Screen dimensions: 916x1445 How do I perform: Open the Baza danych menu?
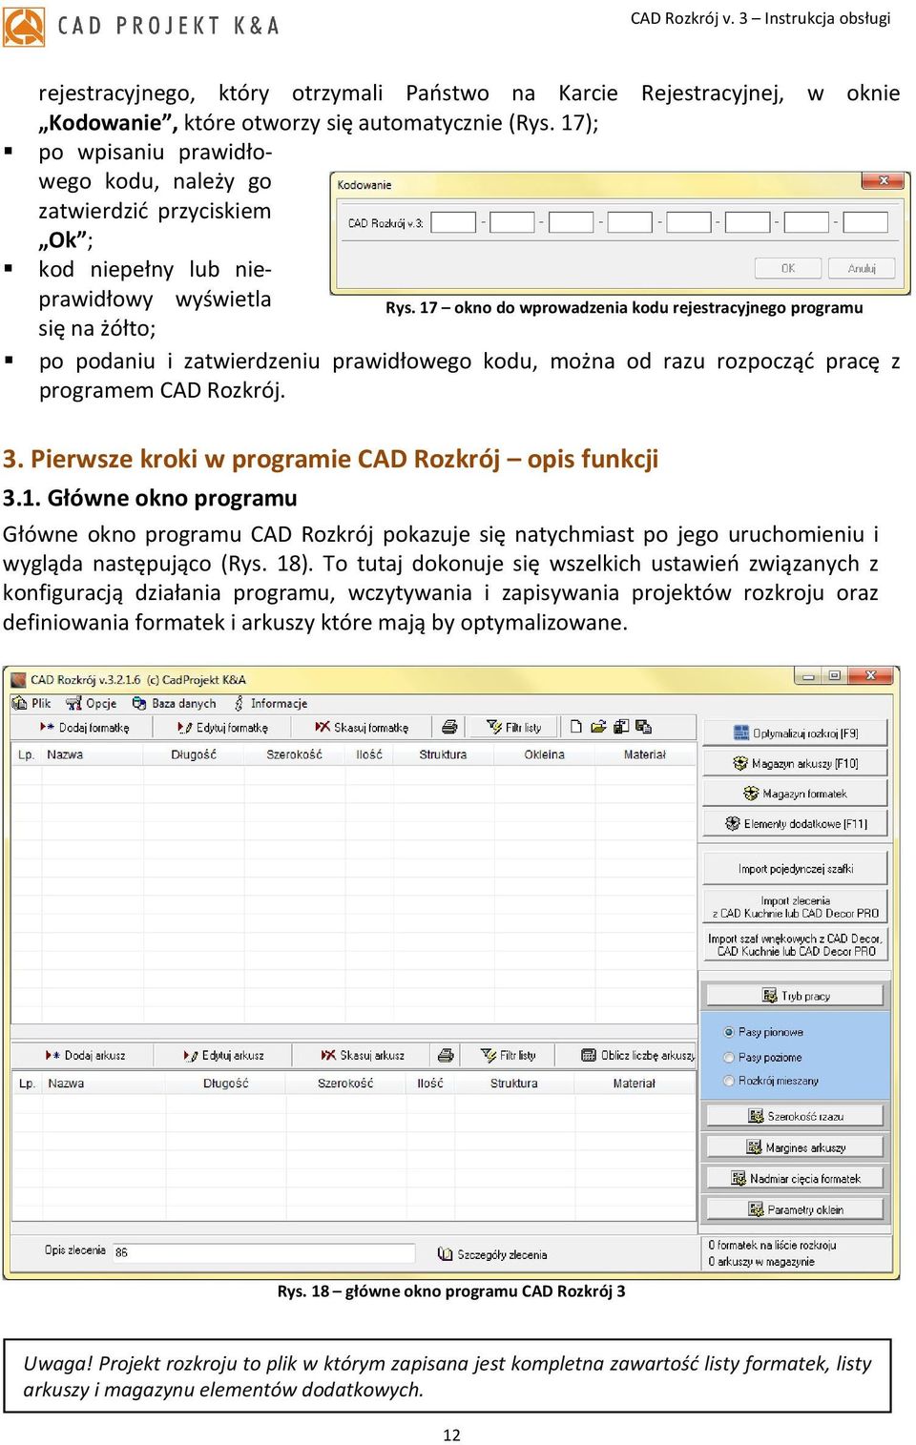tap(175, 703)
